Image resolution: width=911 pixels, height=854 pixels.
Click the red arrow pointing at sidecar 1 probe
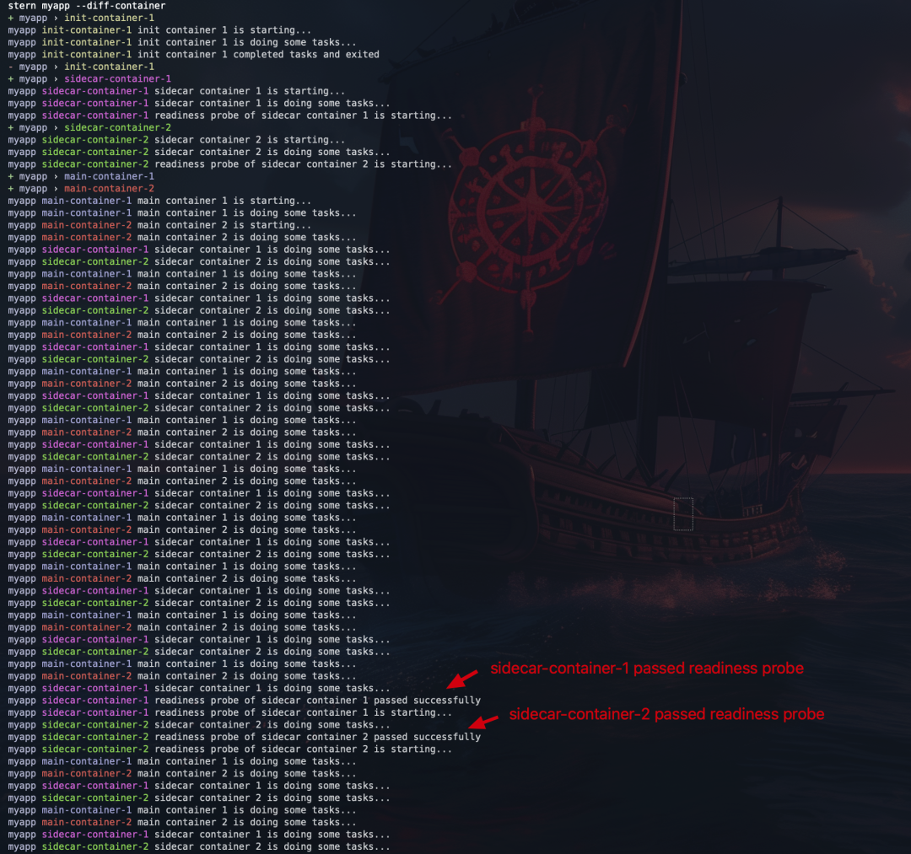(462, 679)
